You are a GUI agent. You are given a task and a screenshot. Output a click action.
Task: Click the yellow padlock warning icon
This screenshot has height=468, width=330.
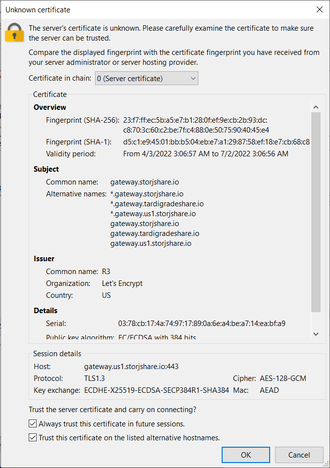pos(14,33)
